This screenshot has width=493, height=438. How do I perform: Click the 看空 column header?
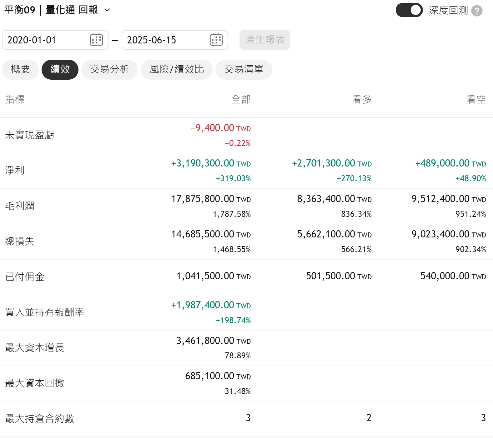pos(476,99)
